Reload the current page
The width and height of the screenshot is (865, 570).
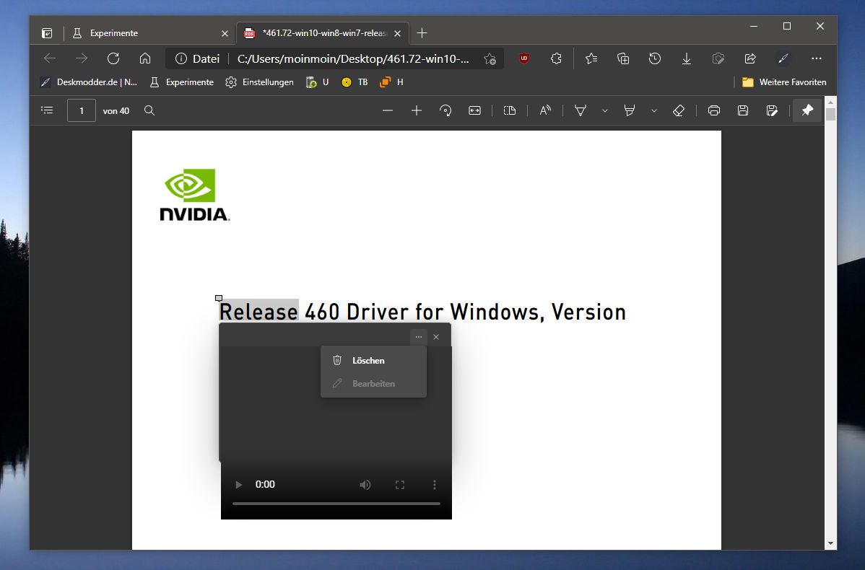coord(113,58)
